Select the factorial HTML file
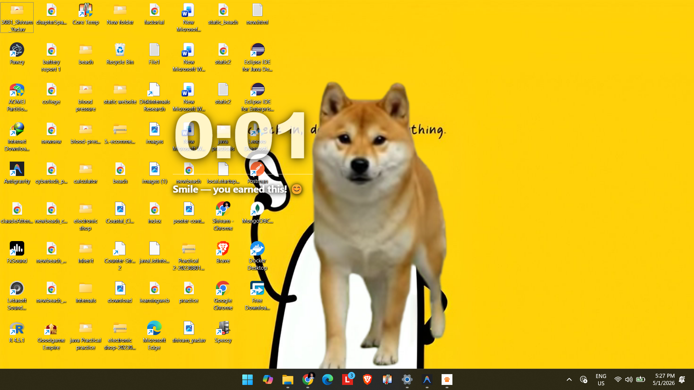This screenshot has width=694, height=390. [x=154, y=14]
